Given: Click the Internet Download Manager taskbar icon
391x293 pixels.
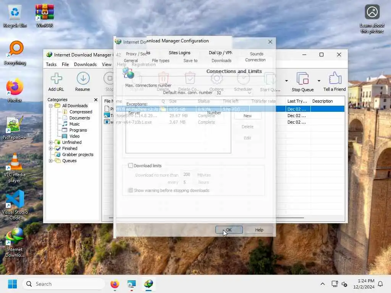Looking at the screenshot, I should coord(149,284).
